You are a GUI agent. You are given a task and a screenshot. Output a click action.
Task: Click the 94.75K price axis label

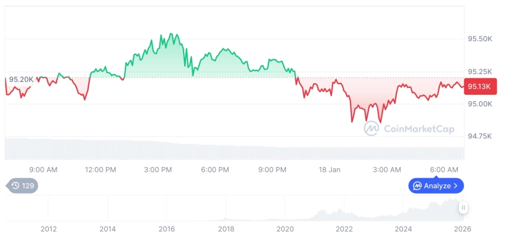480,136
